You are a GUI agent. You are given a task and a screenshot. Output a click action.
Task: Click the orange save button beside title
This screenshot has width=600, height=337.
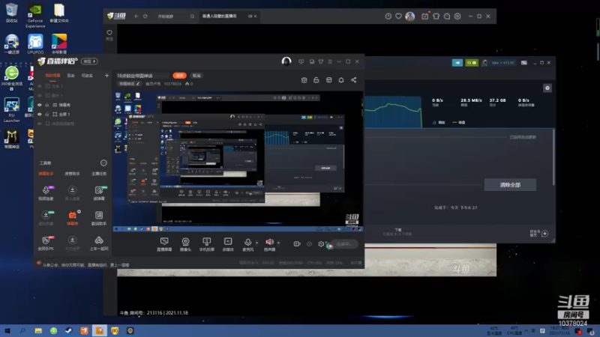179,76
